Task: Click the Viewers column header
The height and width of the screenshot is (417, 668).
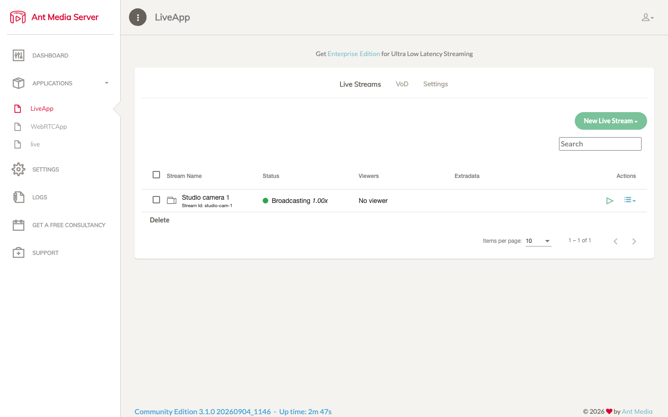Action: point(369,176)
